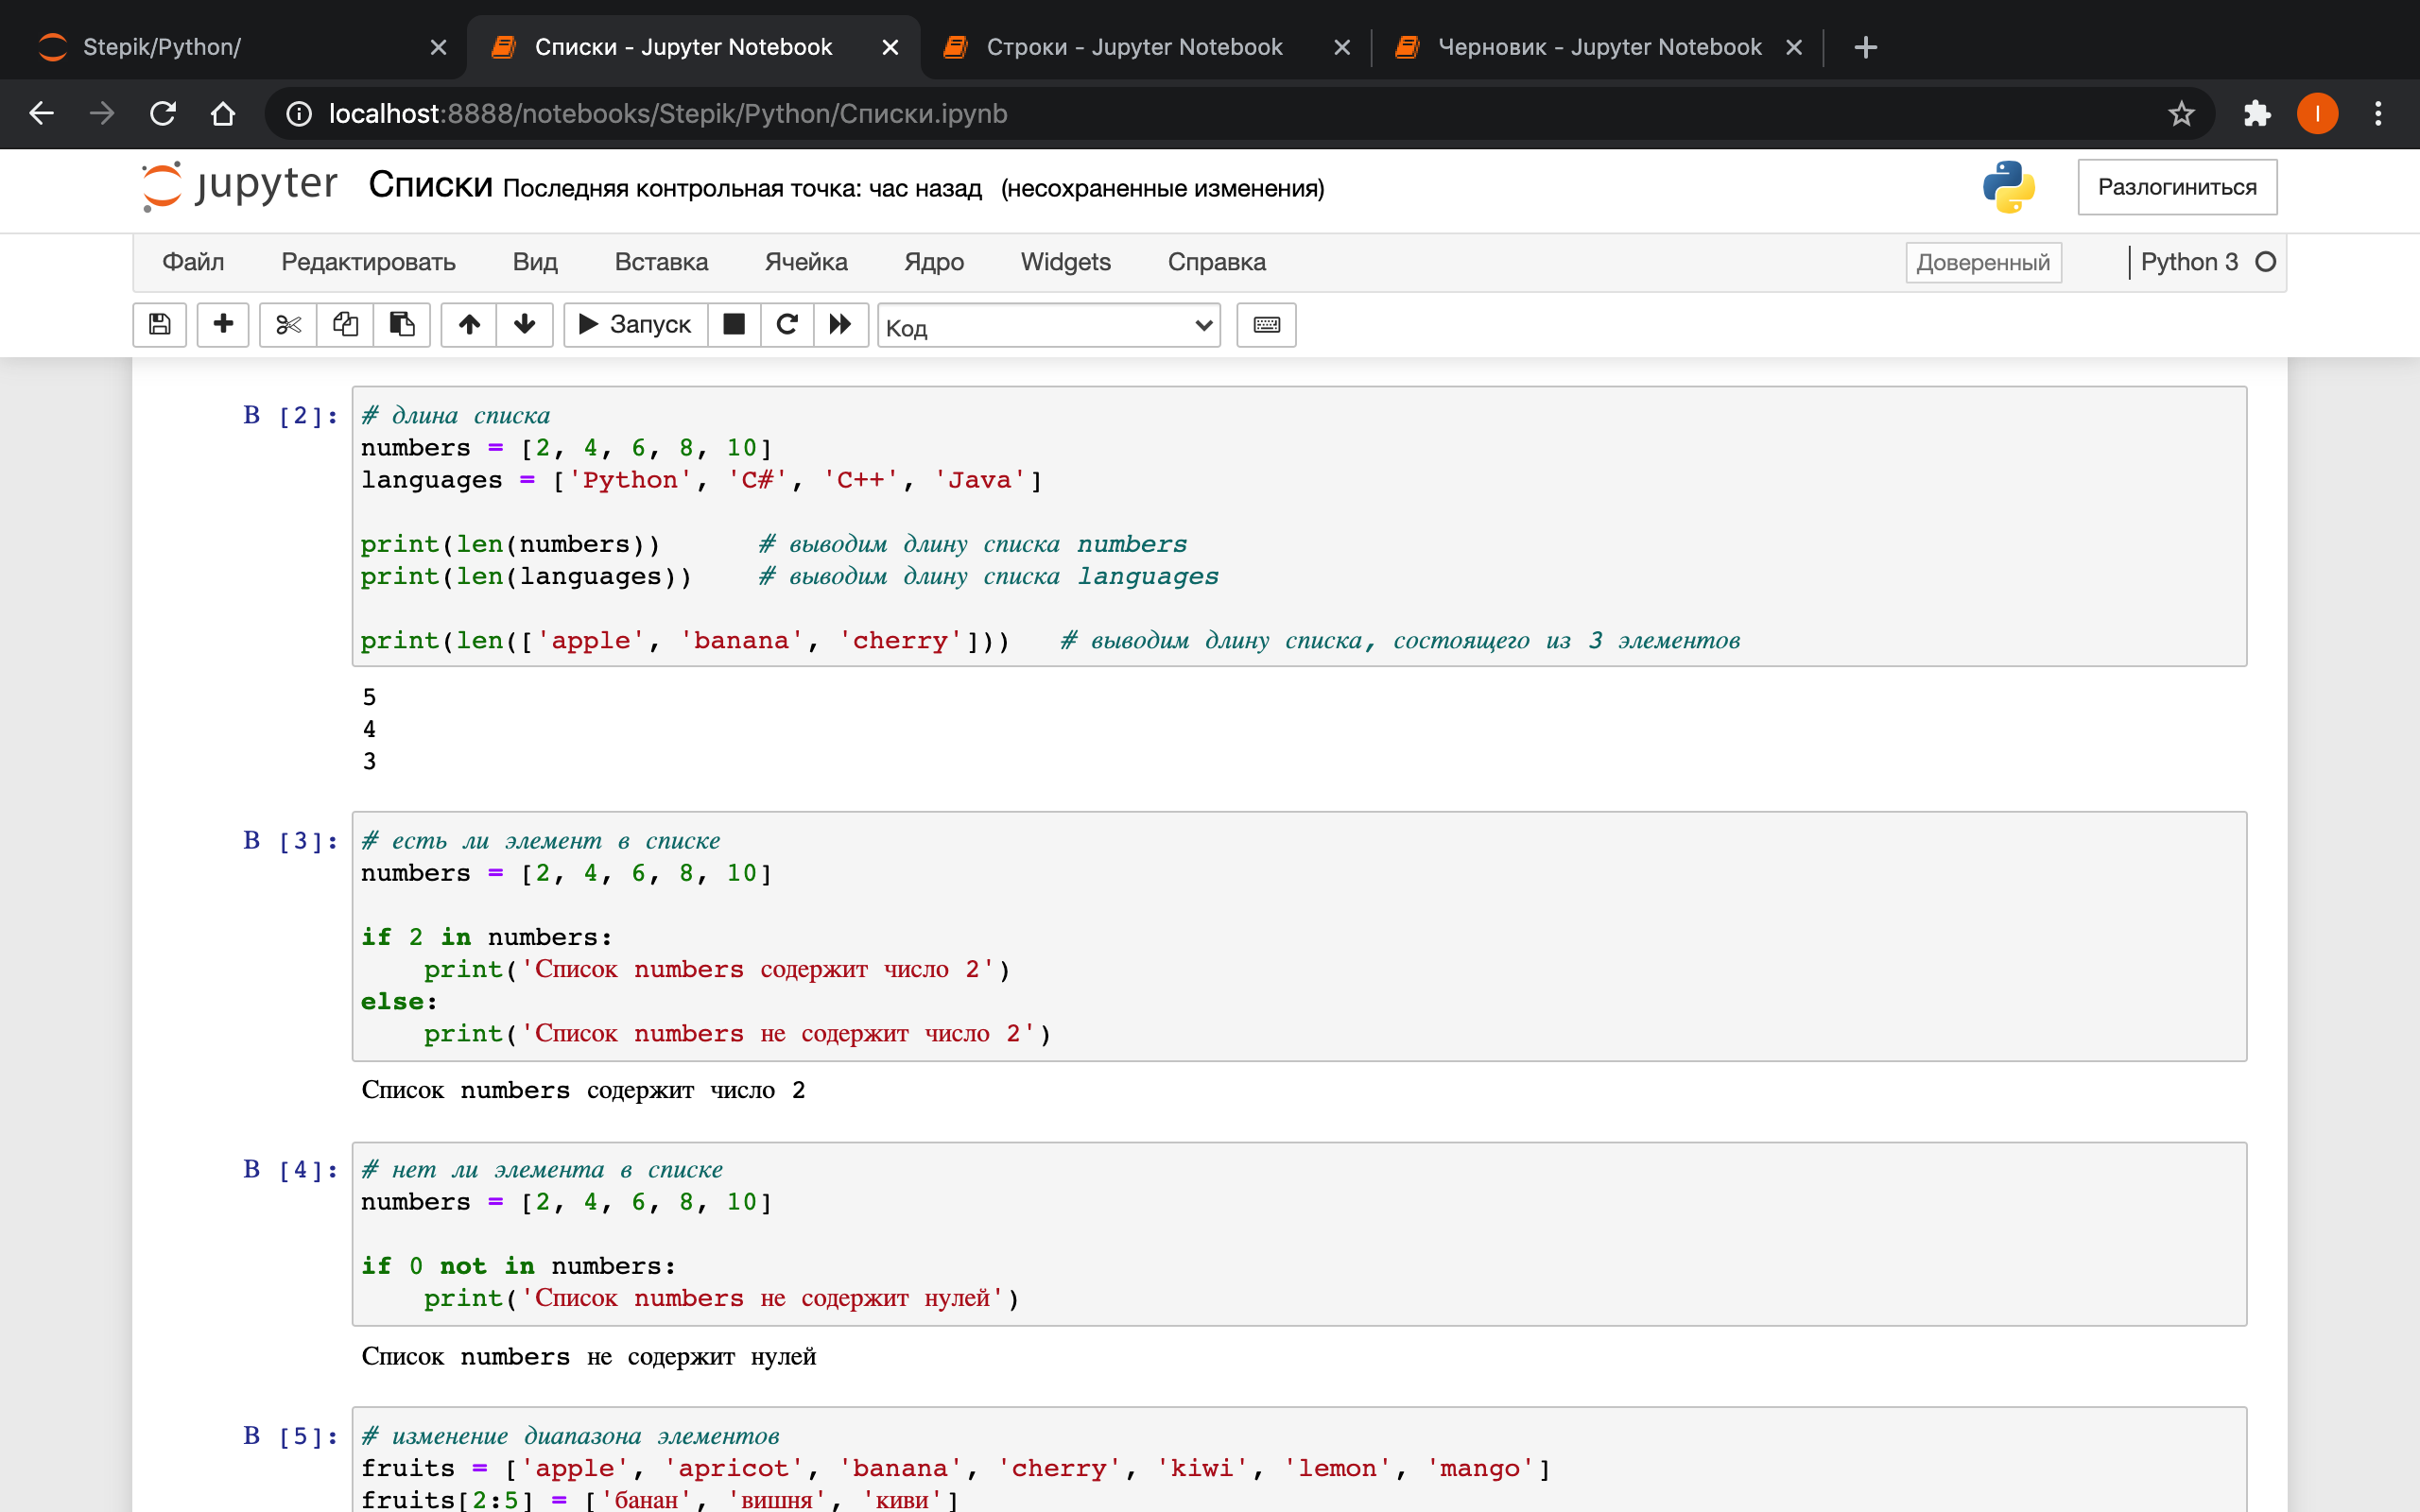Paste cells below icon
The height and width of the screenshot is (1512, 2420).
(402, 324)
